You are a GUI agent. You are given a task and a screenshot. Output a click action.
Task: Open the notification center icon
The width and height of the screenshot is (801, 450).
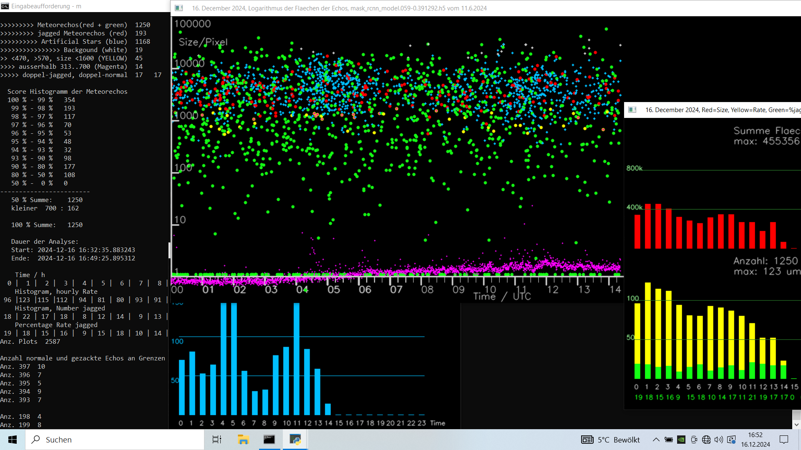(784, 440)
